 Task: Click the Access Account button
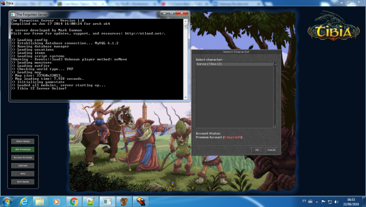(x=23, y=157)
